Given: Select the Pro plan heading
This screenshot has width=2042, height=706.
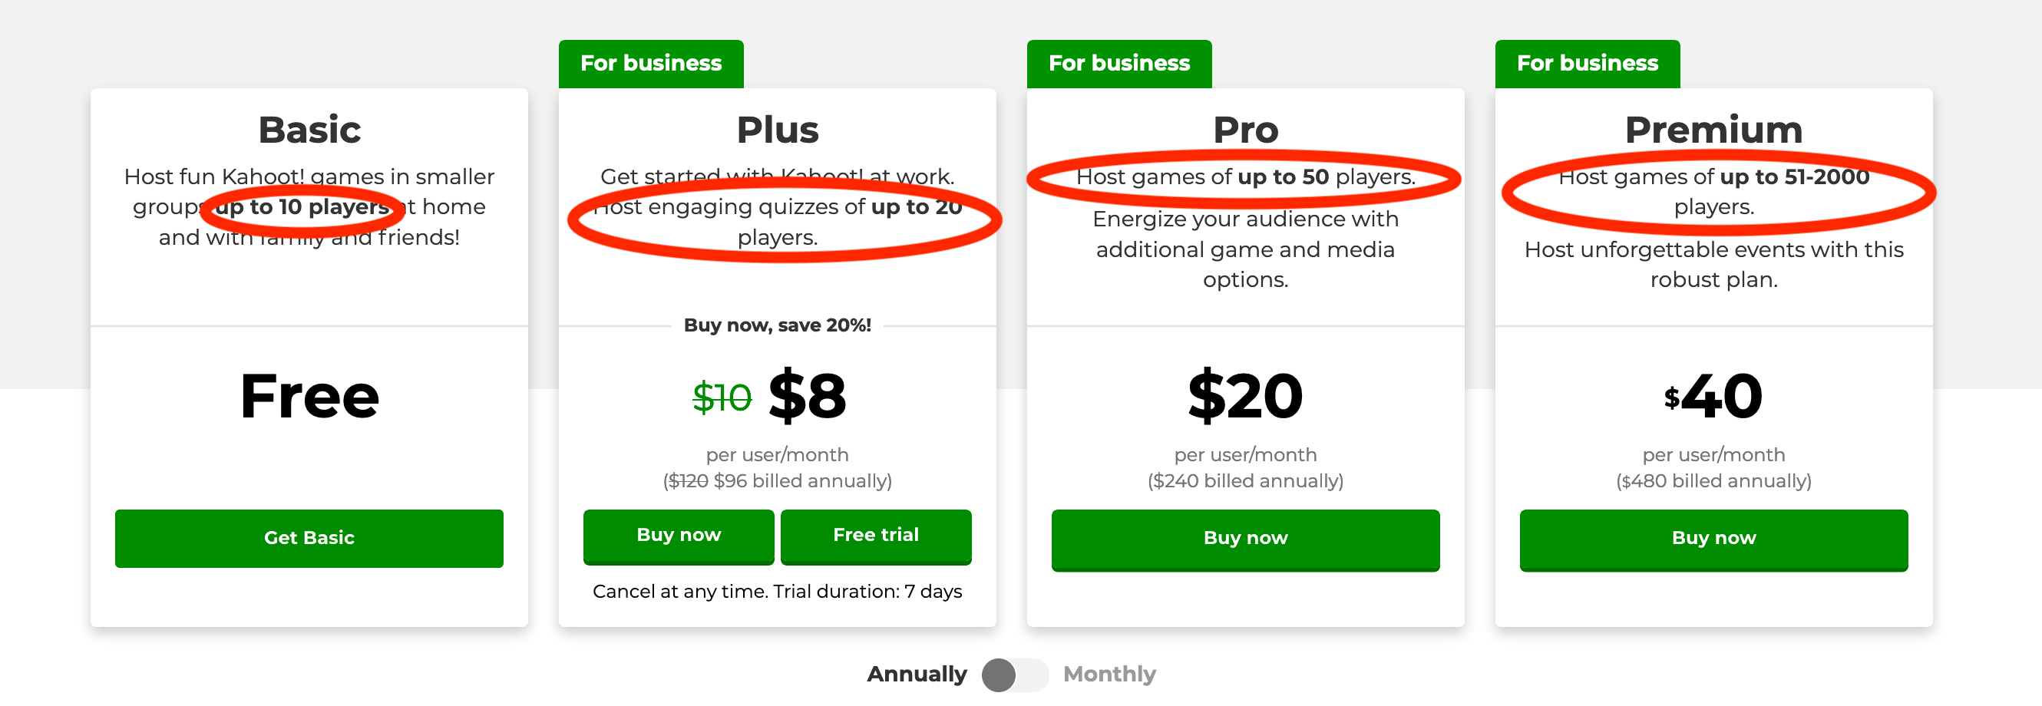Looking at the screenshot, I should coord(1245,130).
